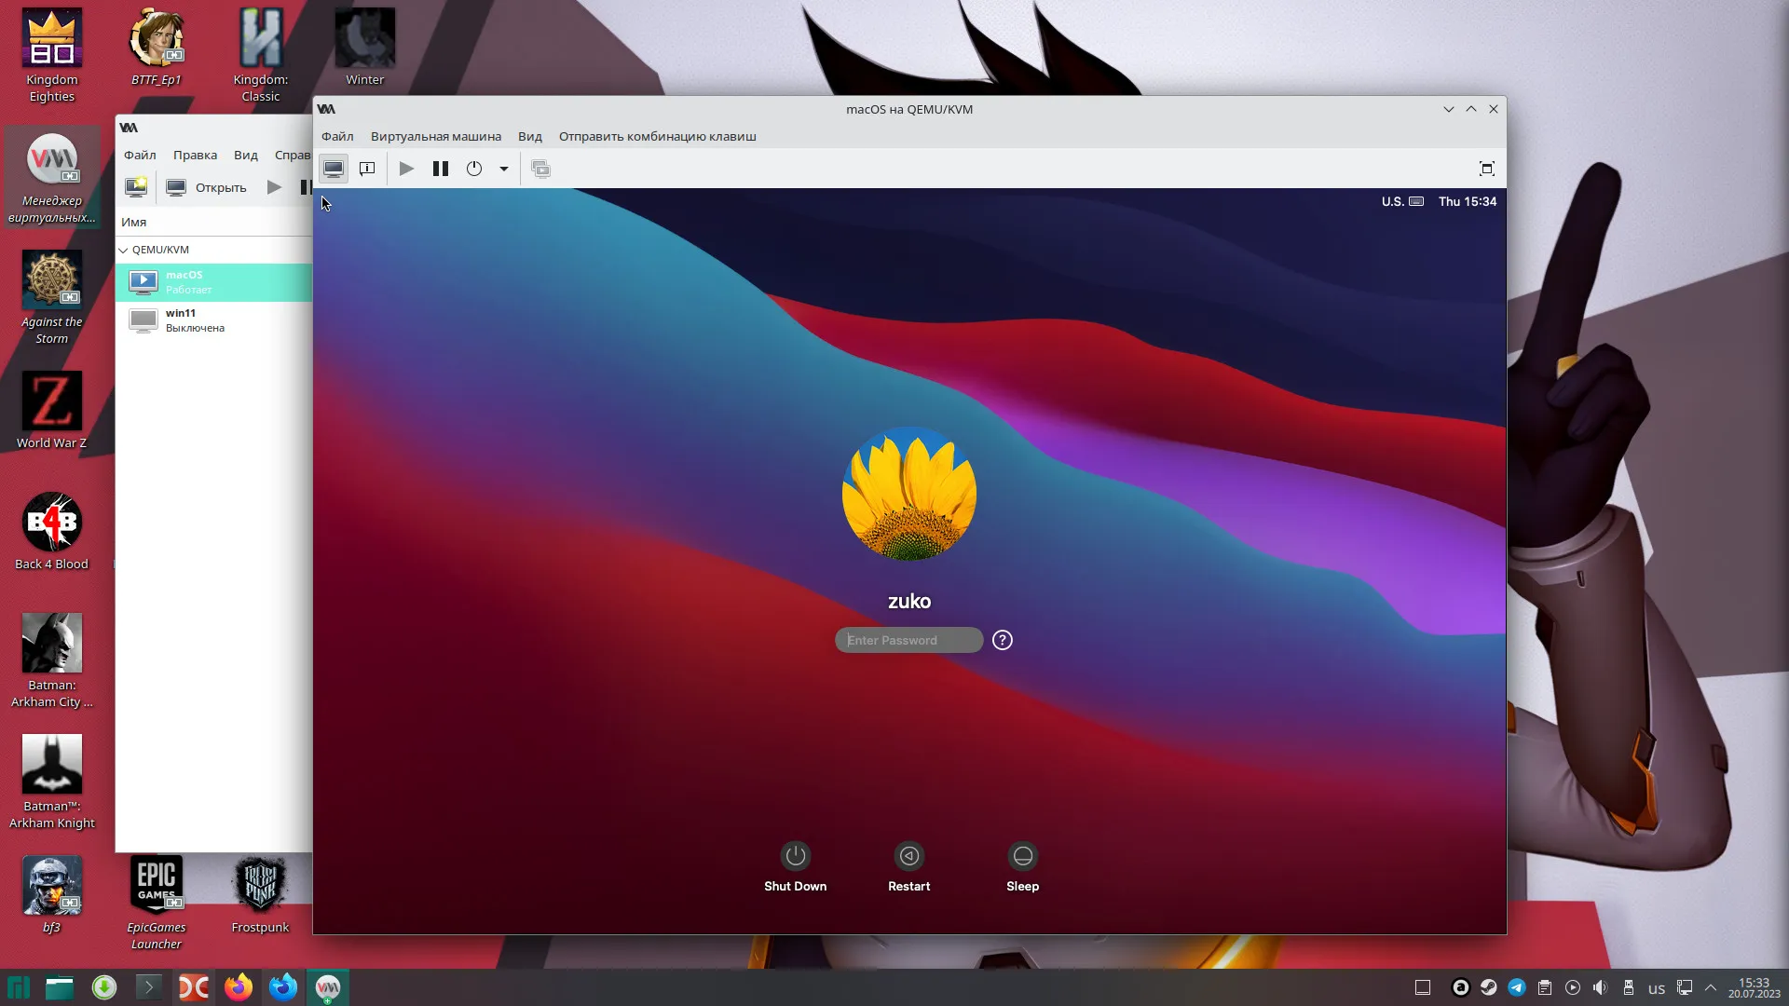Viewport: 1789px width, 1006px height.
Task: Click the Имя column header
Action: pyautogui.click(x=214, y=222)
